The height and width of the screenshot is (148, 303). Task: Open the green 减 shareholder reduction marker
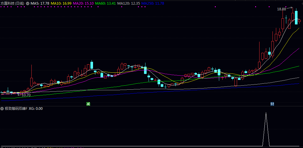coord(88,104)
